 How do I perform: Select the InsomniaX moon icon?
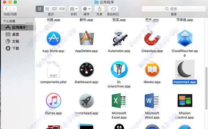185,69
